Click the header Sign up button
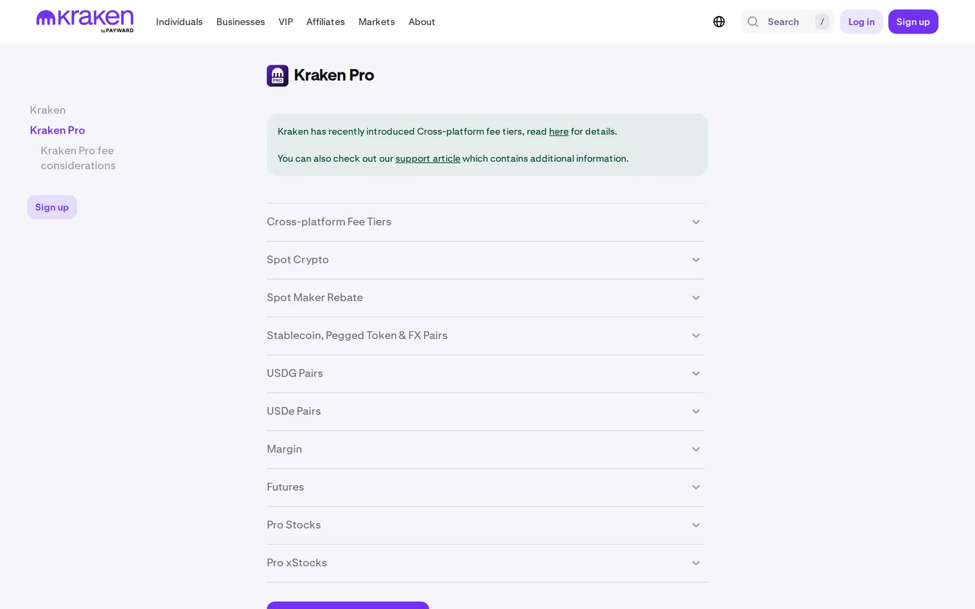This screenshot has width=975, height=609. 913,22
